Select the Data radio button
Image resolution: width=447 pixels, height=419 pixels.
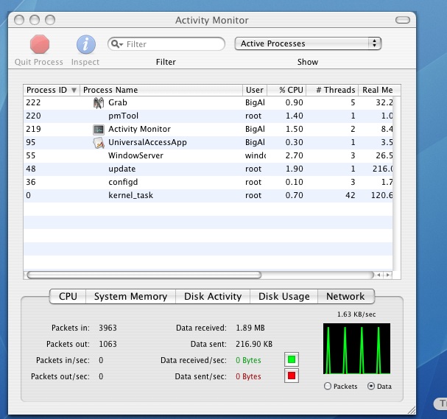click(371, 386)
